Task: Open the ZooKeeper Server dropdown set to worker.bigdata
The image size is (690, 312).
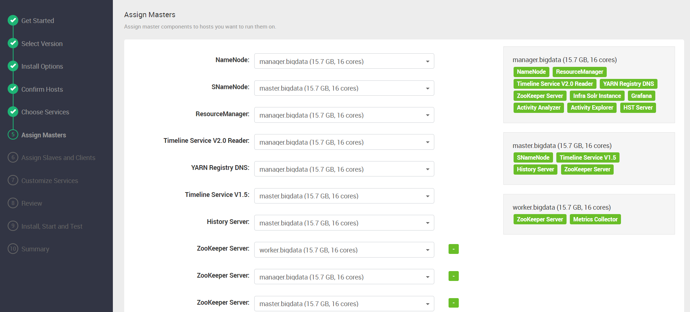Action: tap(344, 250)
